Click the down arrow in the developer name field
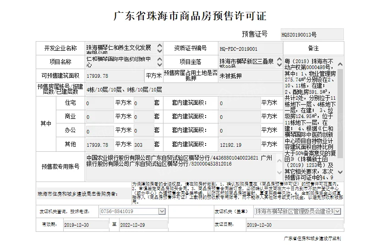Screen dimensions: 370x246 [160, 51]
